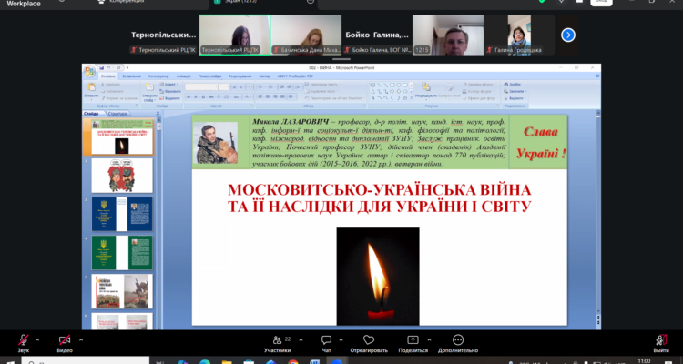683x364 pixels.
Task: Click the Workplace tab at top left
Action: click(25, 4)
